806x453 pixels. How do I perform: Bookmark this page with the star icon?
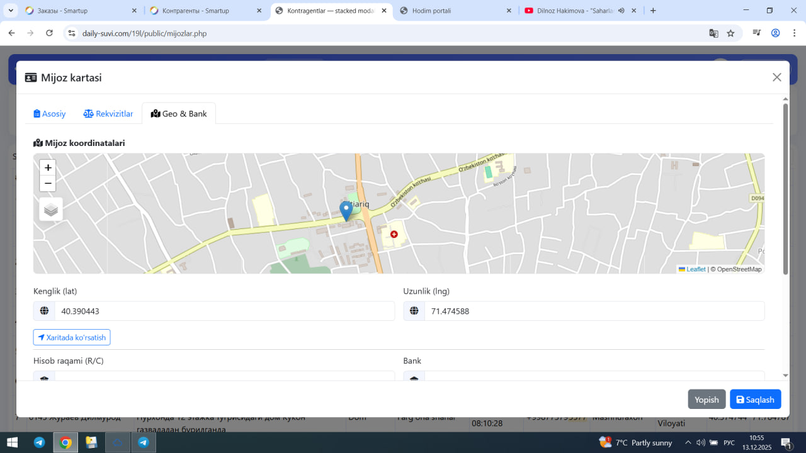730,33
